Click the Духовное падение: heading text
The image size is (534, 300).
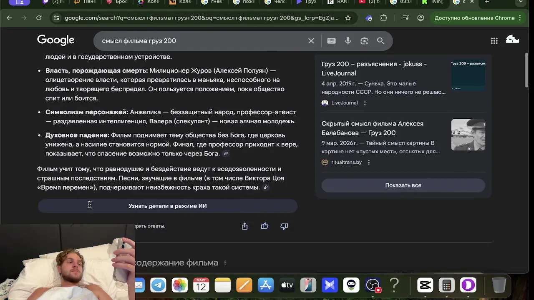click(77, 135)
